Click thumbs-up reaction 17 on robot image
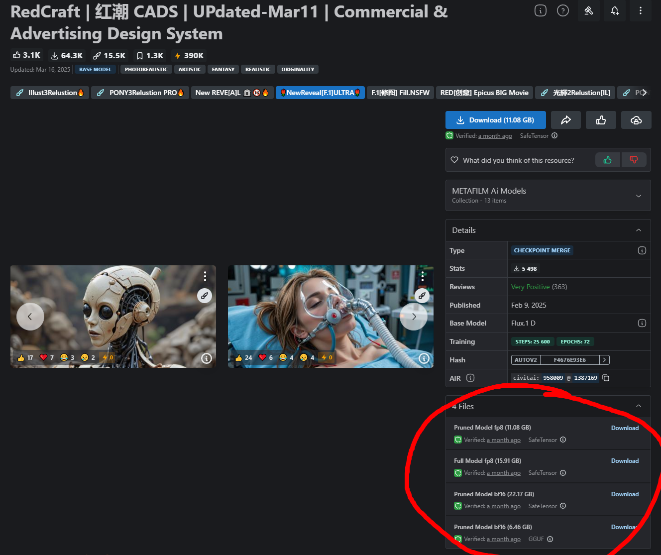 [x=25, y=357]
